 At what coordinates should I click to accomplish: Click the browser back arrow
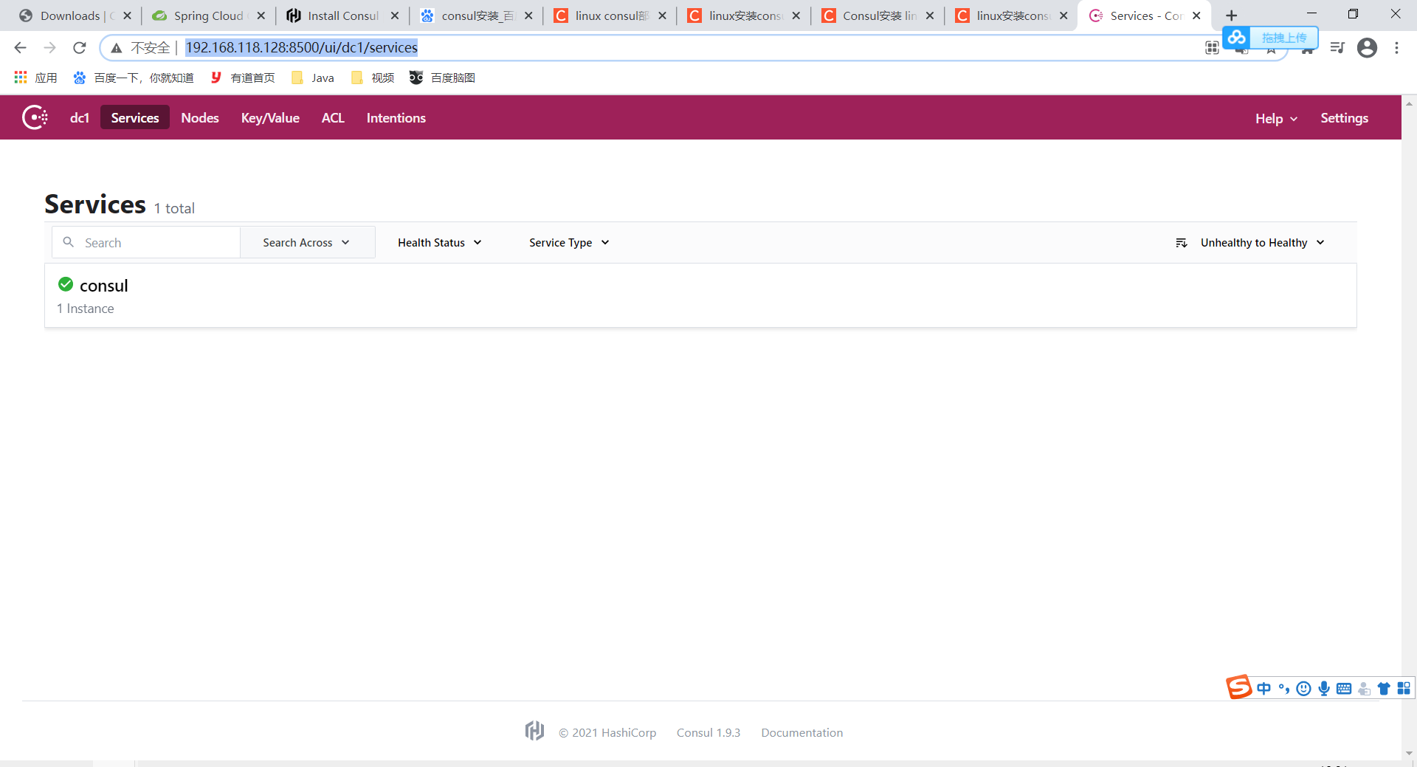coord(20,48)
